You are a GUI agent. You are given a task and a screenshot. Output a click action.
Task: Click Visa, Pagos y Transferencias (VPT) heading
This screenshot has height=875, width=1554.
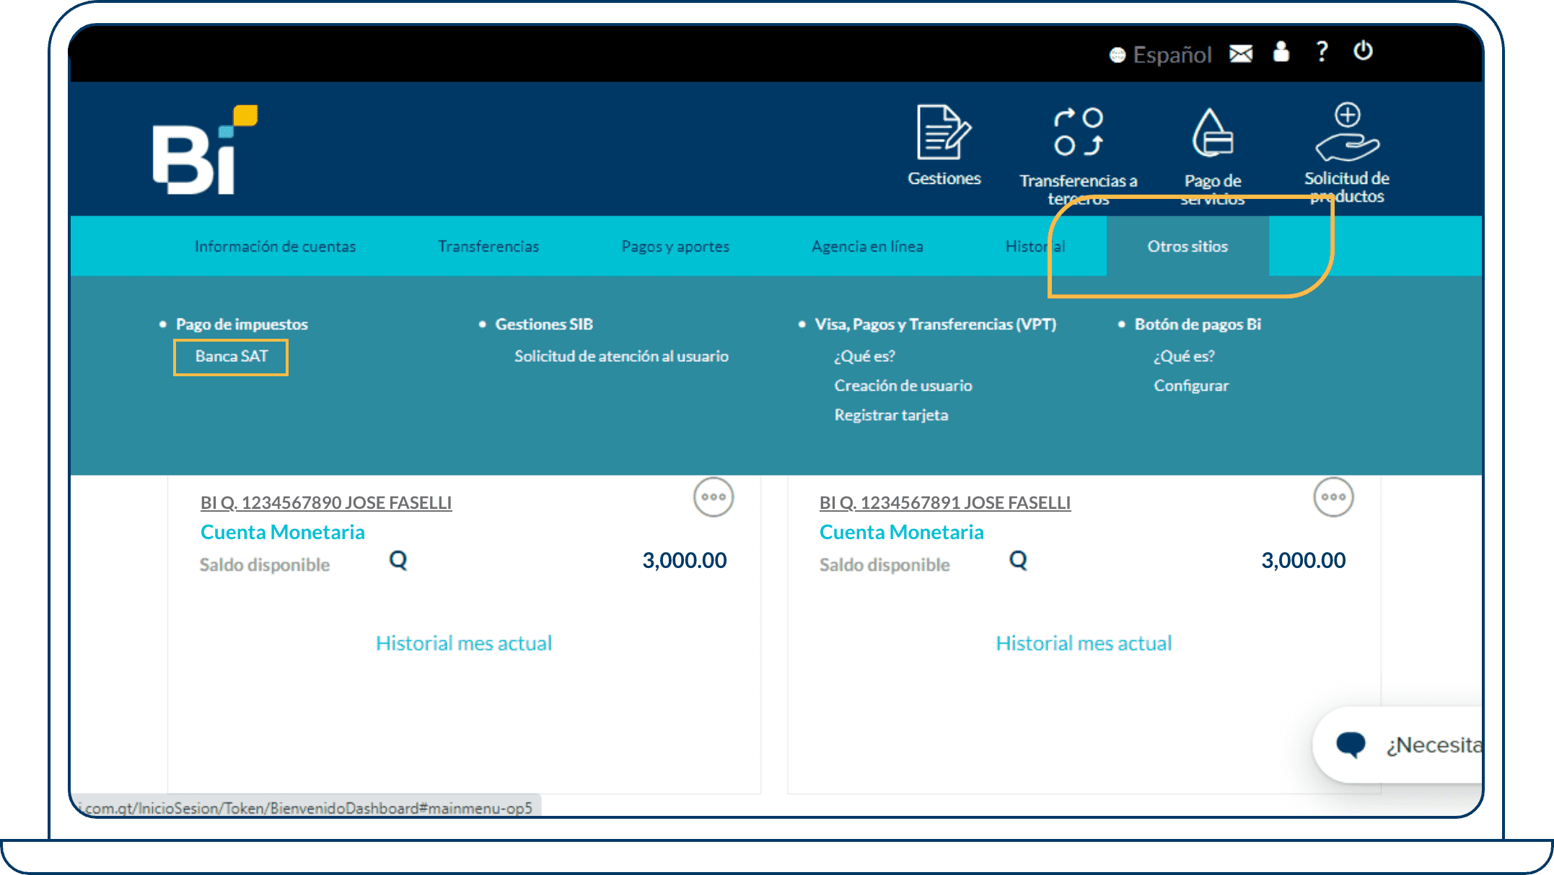click(935, 325)
